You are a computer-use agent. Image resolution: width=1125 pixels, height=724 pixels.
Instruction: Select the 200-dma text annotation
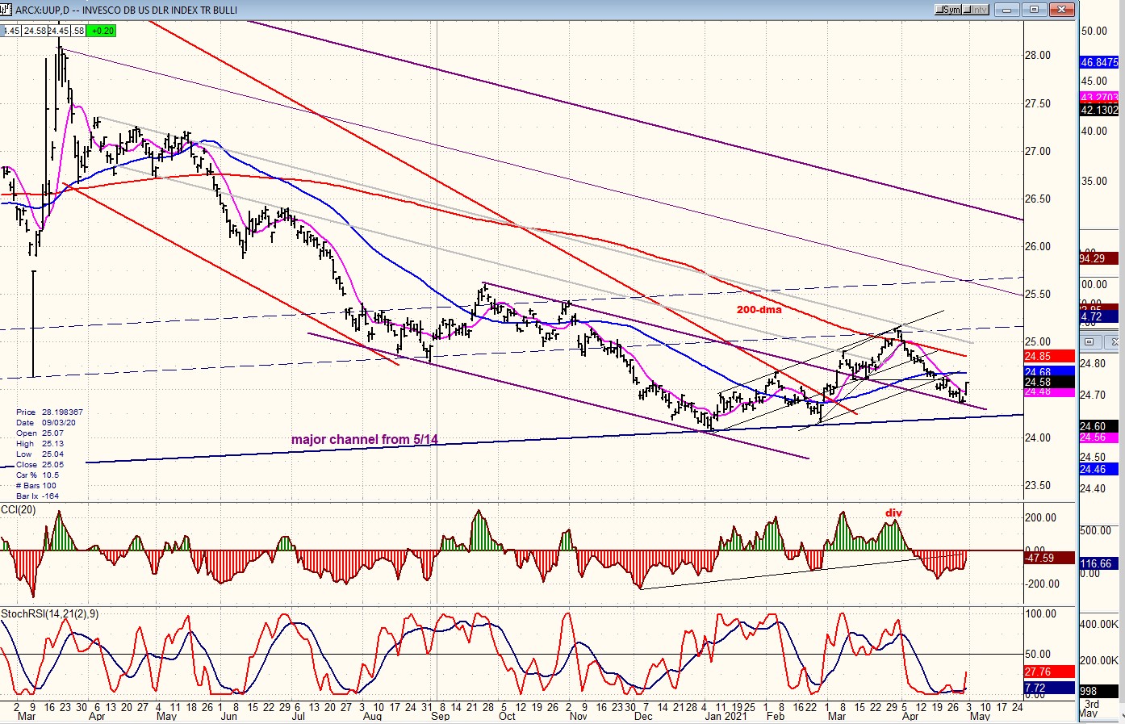[x=759, y=309]
